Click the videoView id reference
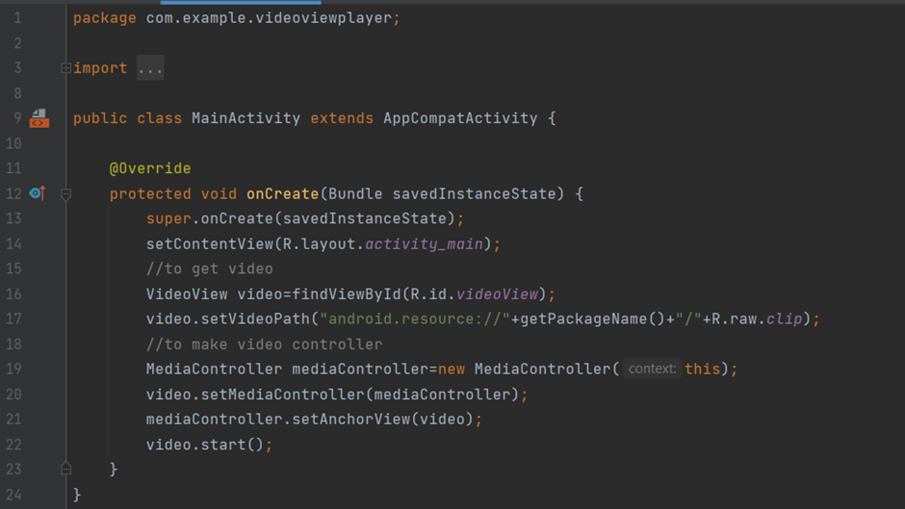Screen dimensions: 905x509 coord(497,293)
